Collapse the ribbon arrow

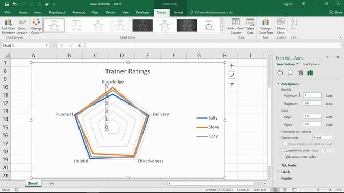[x=340, y=38]
